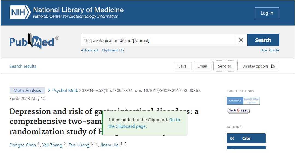Click the Cite quotation button

(x=246, y=138)
